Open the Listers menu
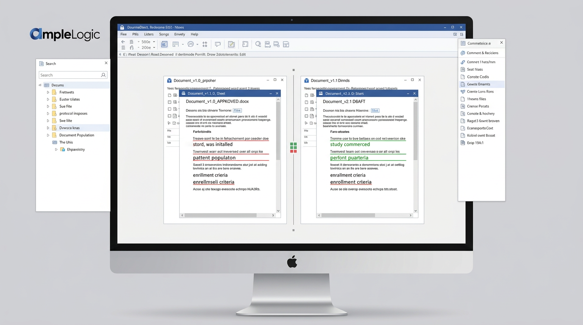The width and height of the screenshot is (583, 325). [x=149, y=34]
